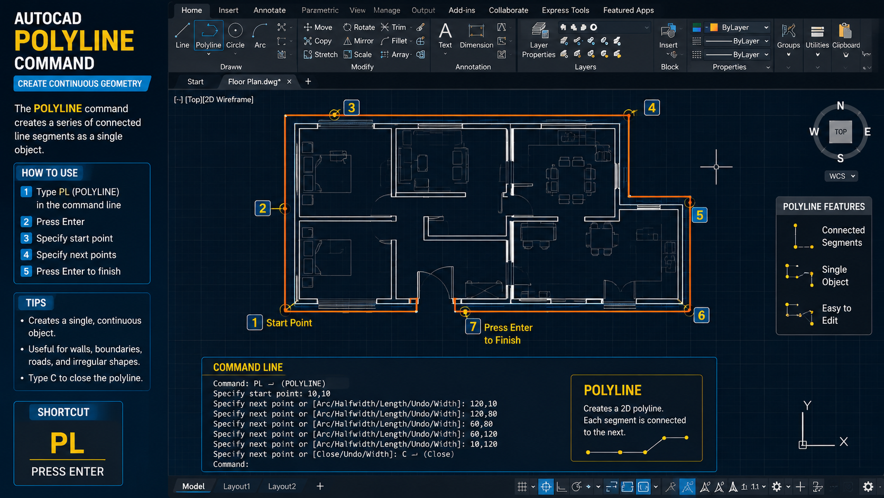
Task: Click the Erase tool icon next to Trim
Action: pyautogui.click(x=420, y=27)
